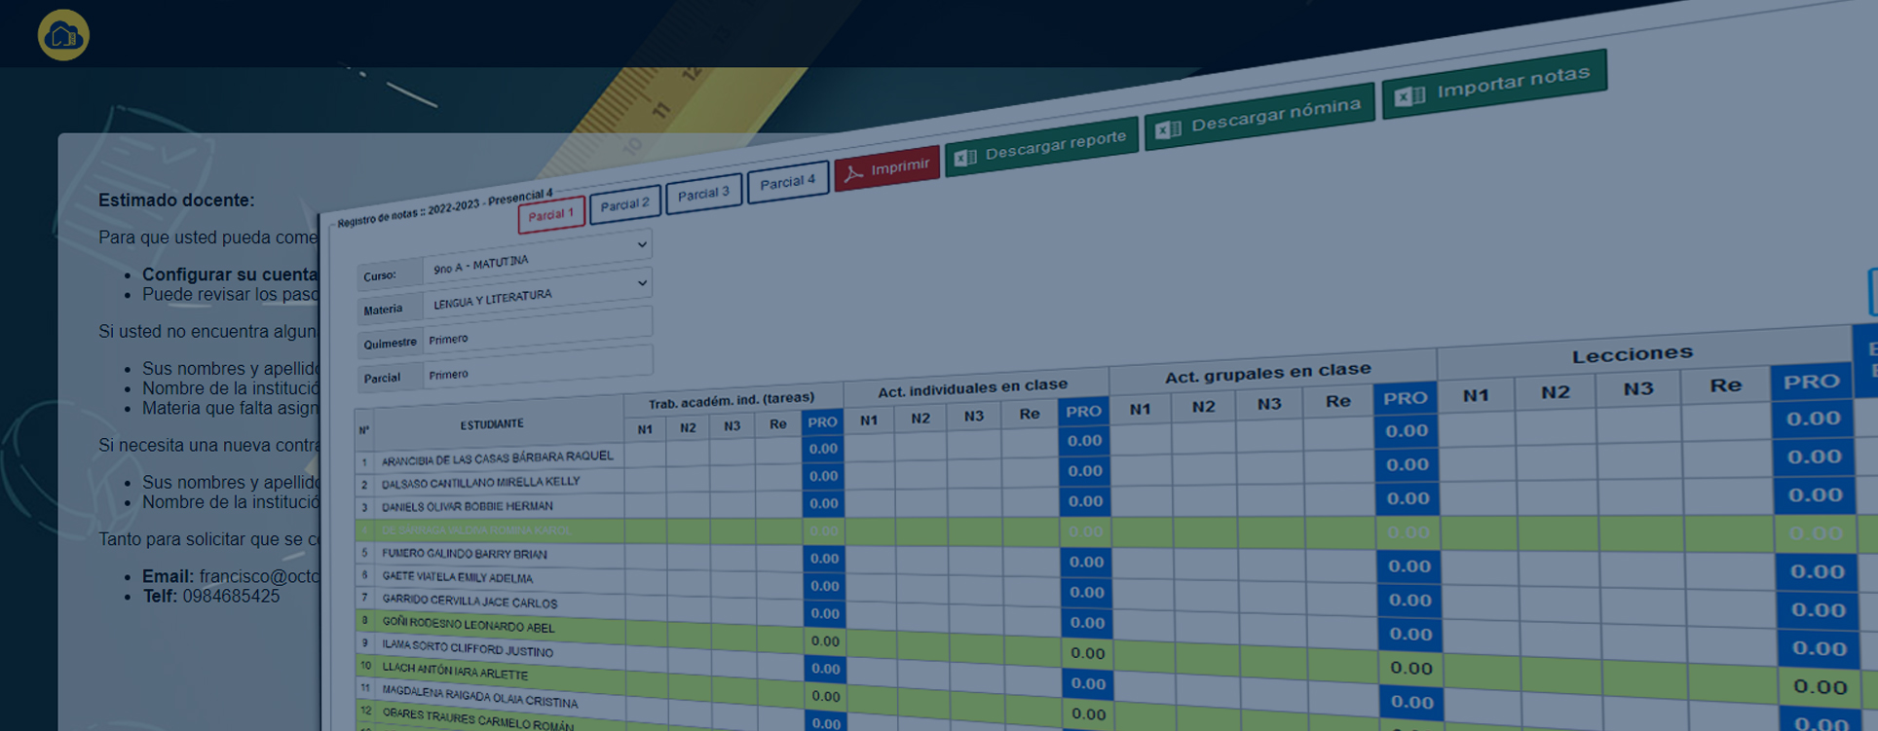Click the Configurar su cuenta bullet text

[x=230, y=274]
